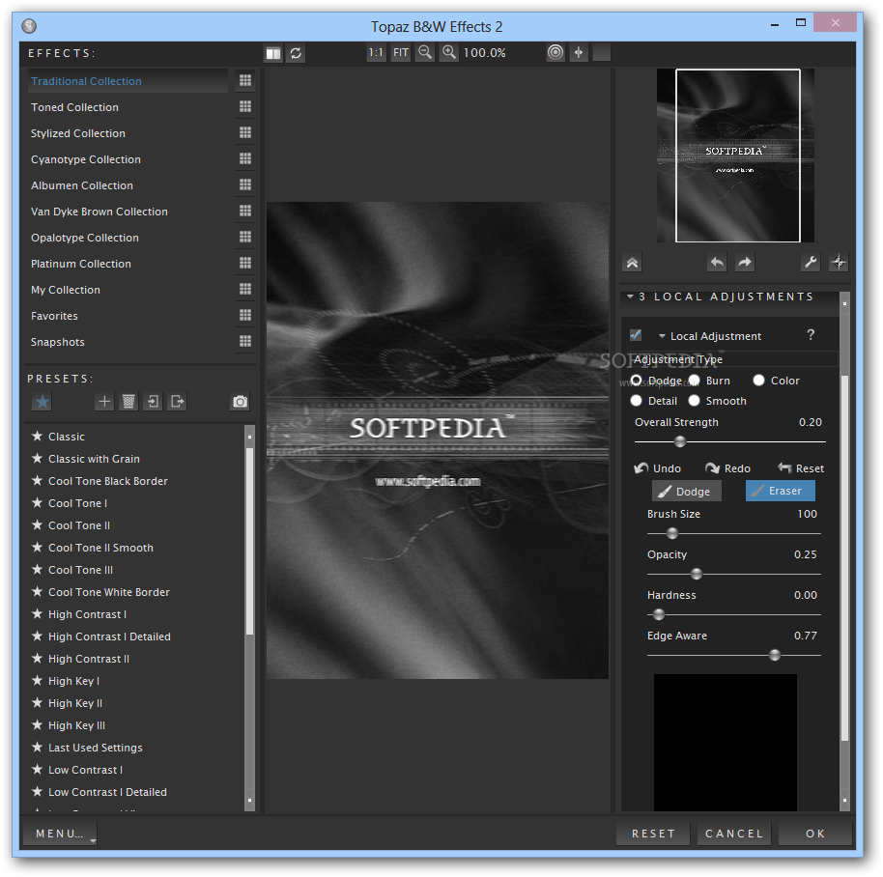Click the RESET button
The image size is (883, 877).
point(653,834)
